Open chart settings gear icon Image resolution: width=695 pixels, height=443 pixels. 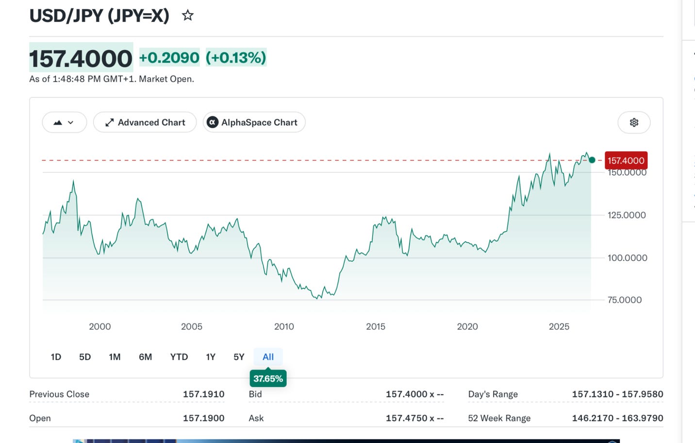tap(634, 123)
